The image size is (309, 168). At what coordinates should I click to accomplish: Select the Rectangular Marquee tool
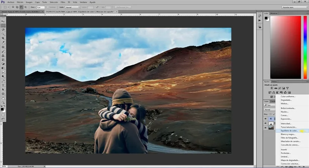click(3, 25)
